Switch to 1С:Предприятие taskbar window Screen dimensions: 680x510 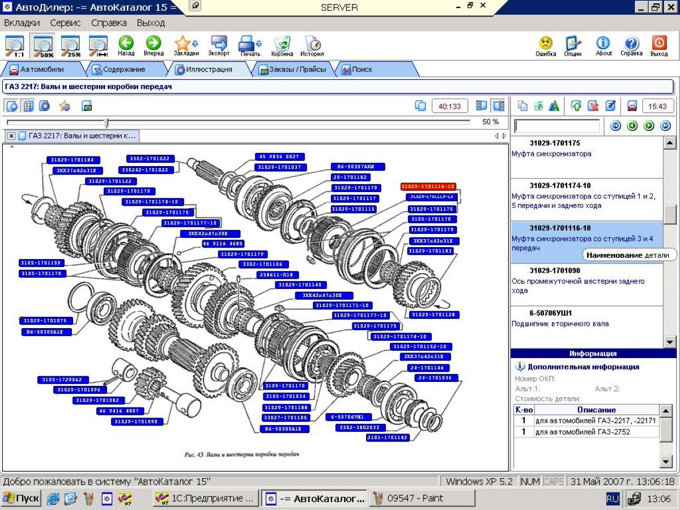tap(206, 499)
